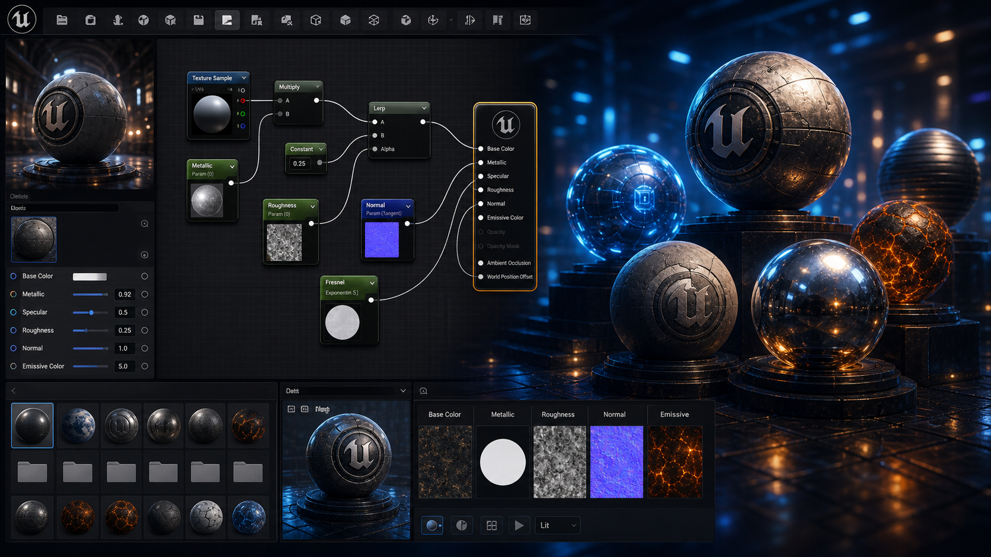Click the pivot gizmo toolbar icon
Image resolution: width=991 pixels, height=557 pixels.
point(433,20)
